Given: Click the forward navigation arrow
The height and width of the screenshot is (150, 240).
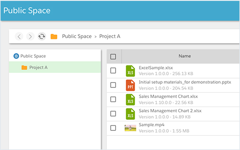Looking at the screenshot, I should tap(30, 37).
